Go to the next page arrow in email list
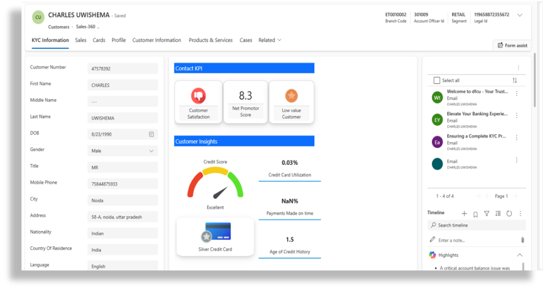This screenshot has width=544, height=290. (x=515, y=196)
